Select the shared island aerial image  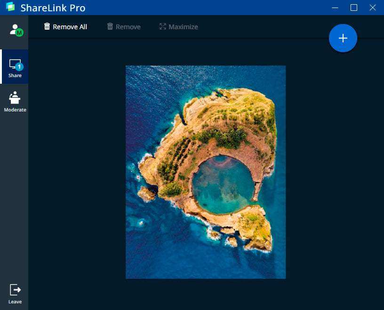[206, 172]
